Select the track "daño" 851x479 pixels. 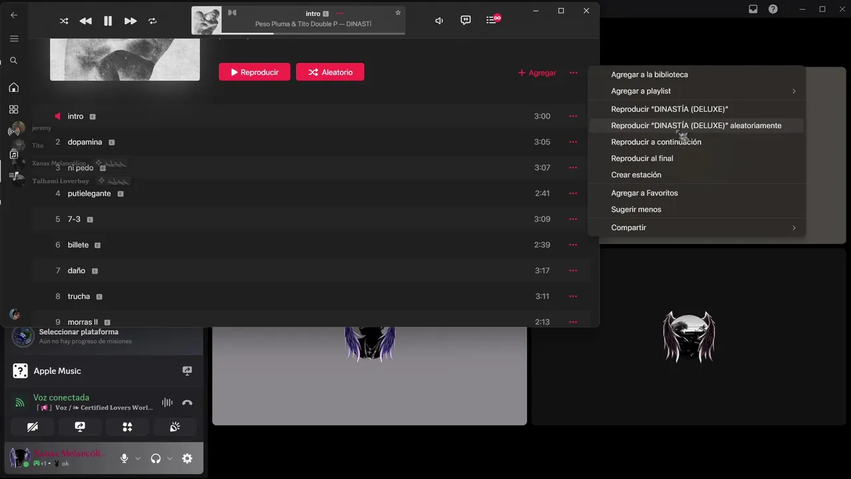point(311,271)
